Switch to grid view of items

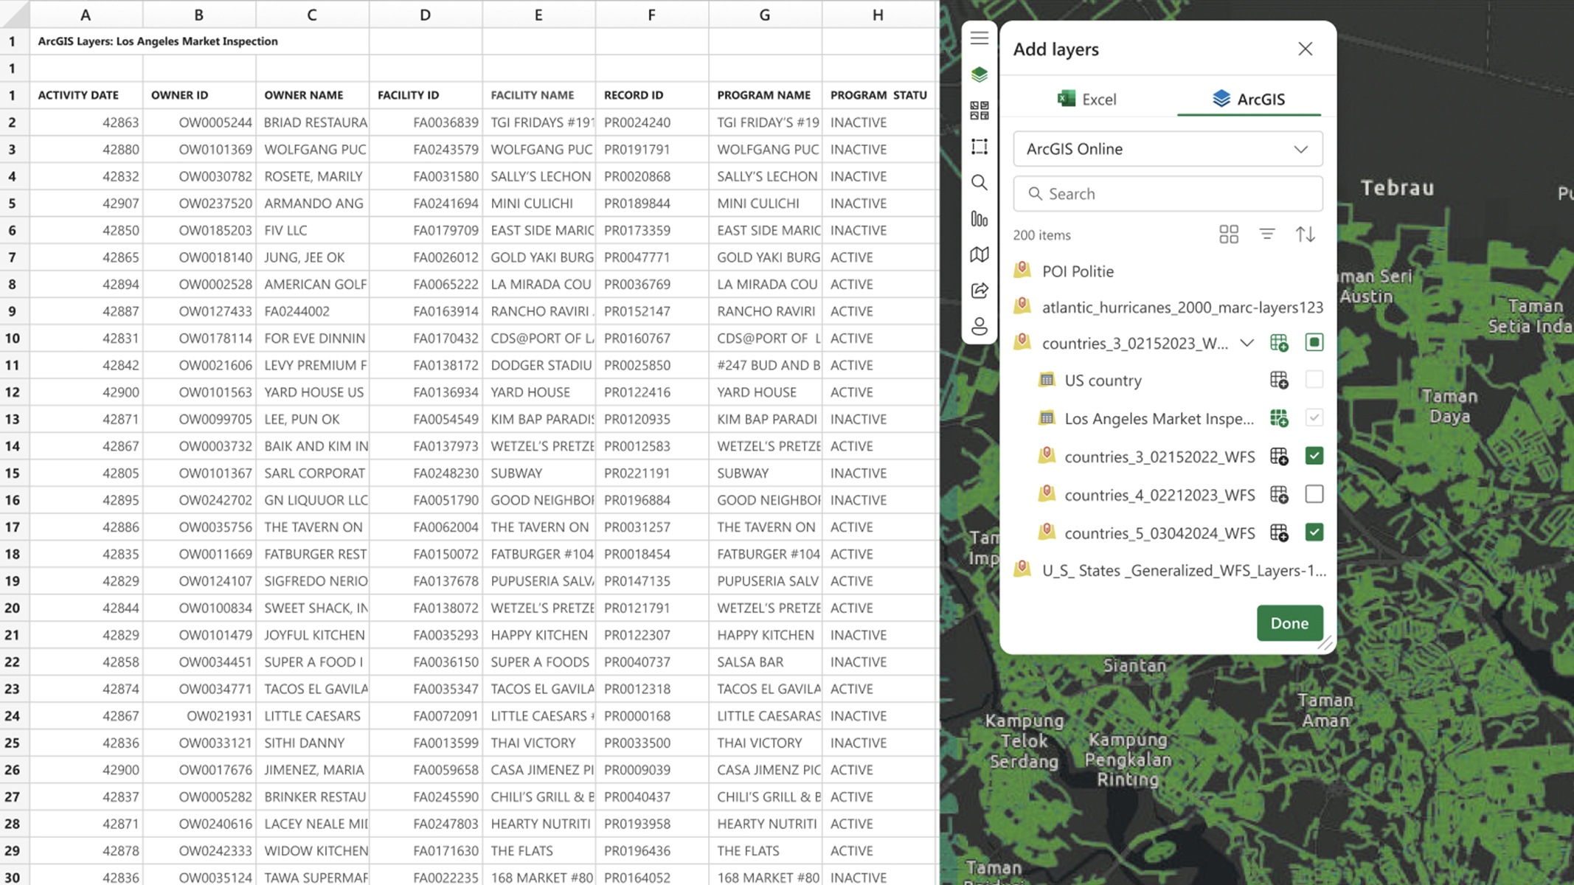click(x=1229, y=235)
